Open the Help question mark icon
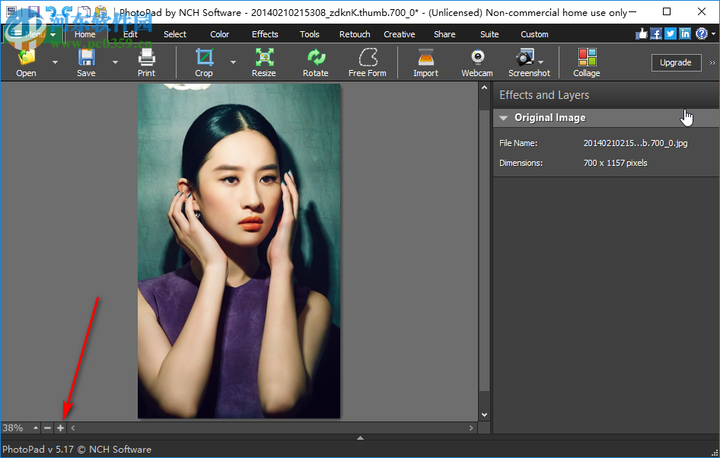Screen dimensions: 720x458 pyautogui.click(x=699, y=33)
